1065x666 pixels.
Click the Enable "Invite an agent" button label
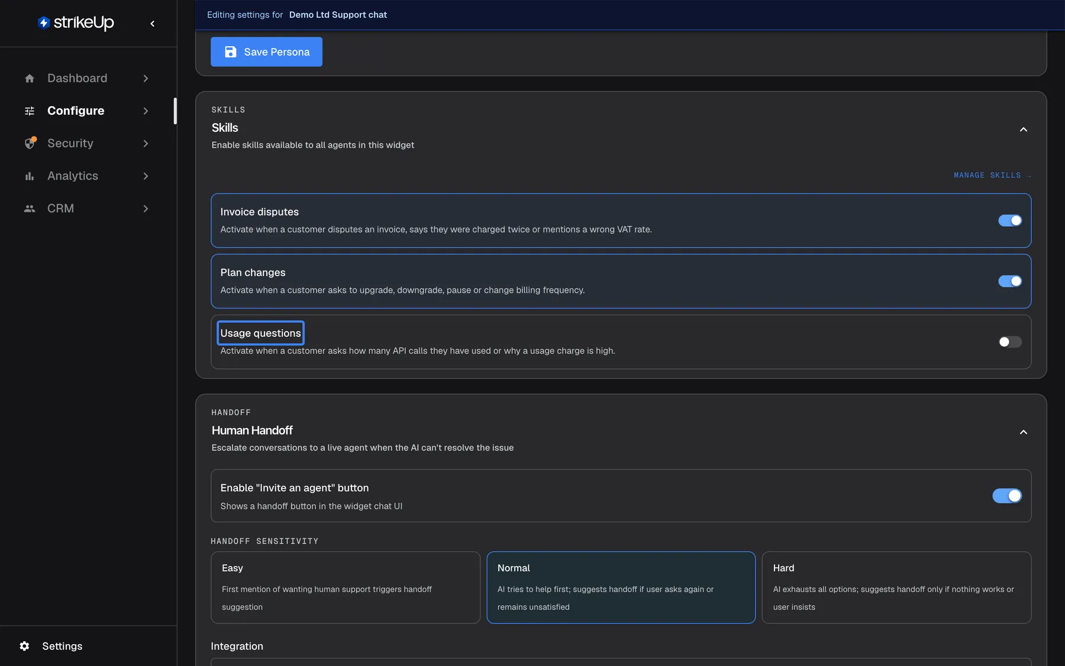[294, 488]
